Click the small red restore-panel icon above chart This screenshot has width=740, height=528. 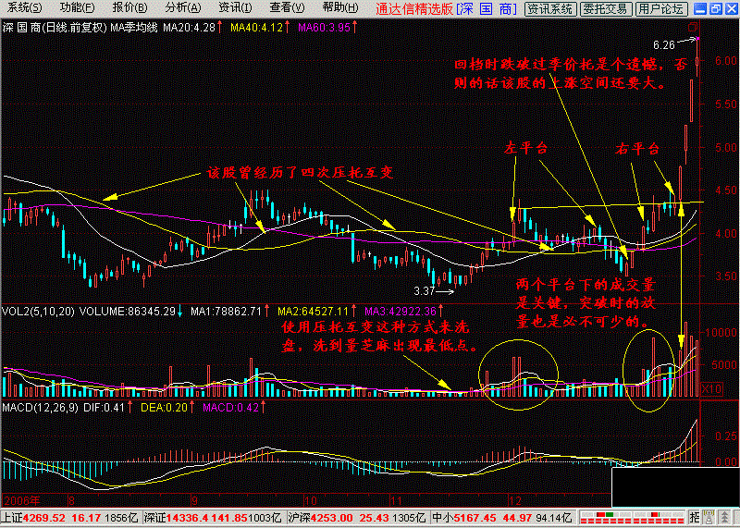(693, 27)
